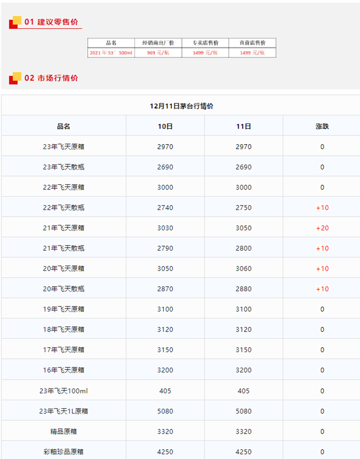Image resolution: width=360 pixels, height=459 pixels.
Task: Select the 23年飞天1L原箱 row name
Action: [63, 411]
